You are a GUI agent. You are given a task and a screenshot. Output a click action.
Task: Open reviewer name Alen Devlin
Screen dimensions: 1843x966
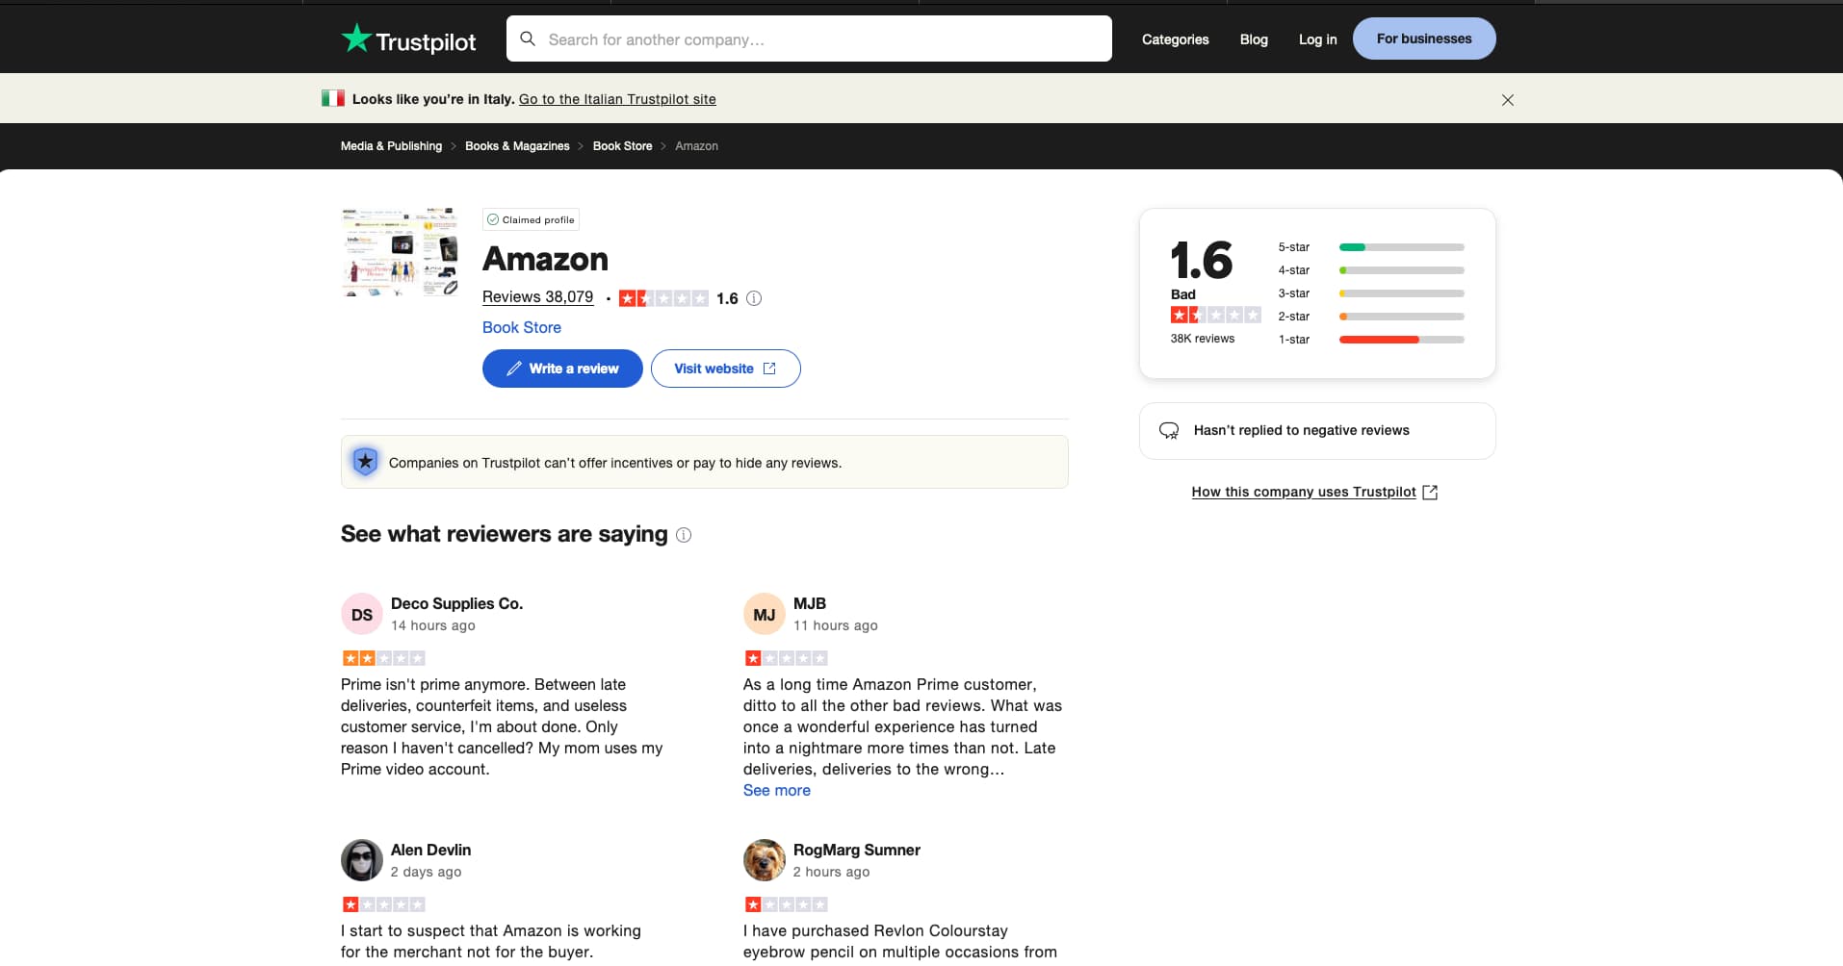click(x=430, y=850)
